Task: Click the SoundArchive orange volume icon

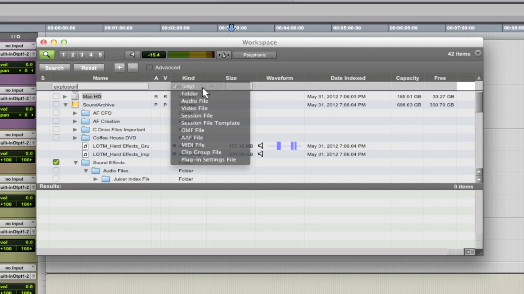Action: pyautogui.click(x=75, y=105)
